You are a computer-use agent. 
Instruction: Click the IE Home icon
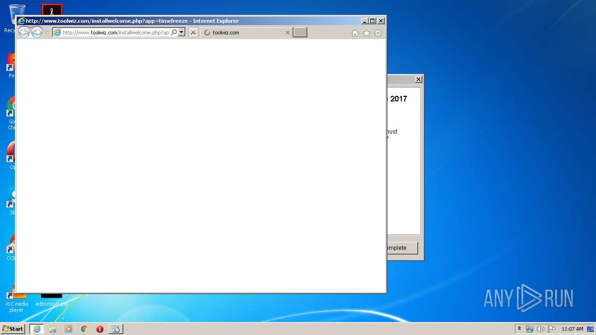(355, 33)
